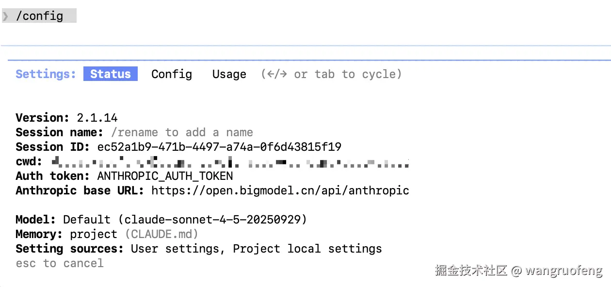Open the Usage tab
This screenshot has height=287, width=611.
[x=229, y=74]
